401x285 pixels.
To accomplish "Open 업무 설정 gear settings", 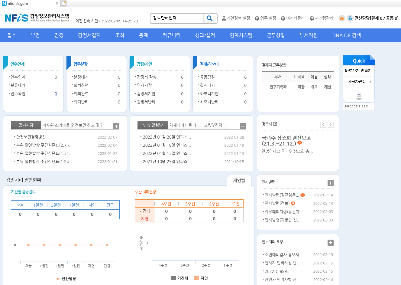I will click(x=265, y=18).
